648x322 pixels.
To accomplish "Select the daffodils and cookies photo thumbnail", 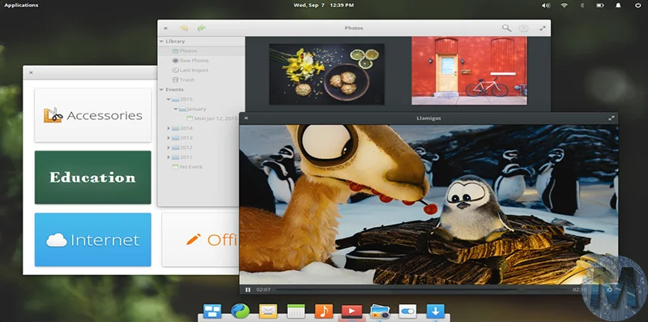I will click(326, 74).
